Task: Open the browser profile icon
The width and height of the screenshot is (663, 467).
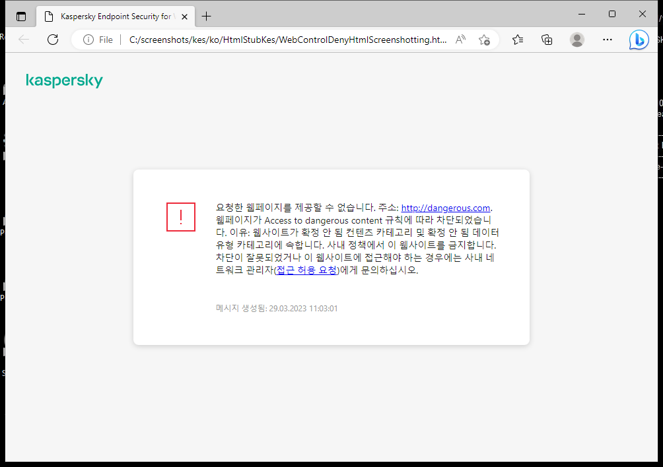Action: pyautogui.click(x=576, y=40)
